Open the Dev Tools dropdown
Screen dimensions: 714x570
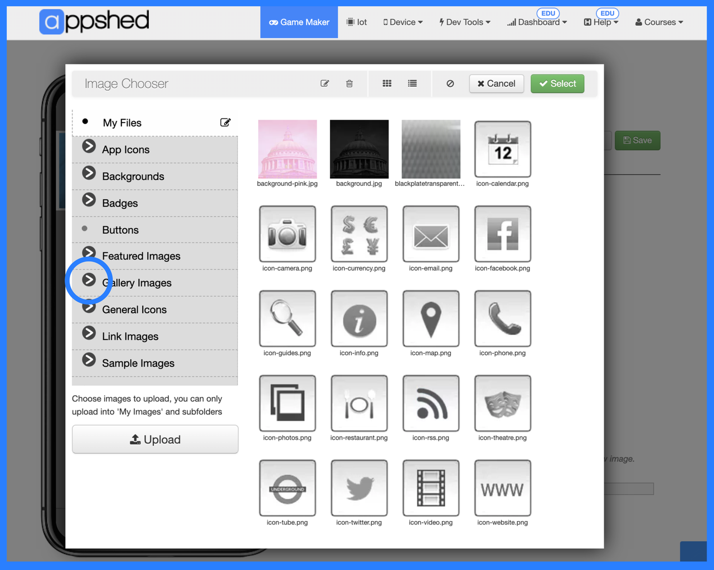click(464, 22)
